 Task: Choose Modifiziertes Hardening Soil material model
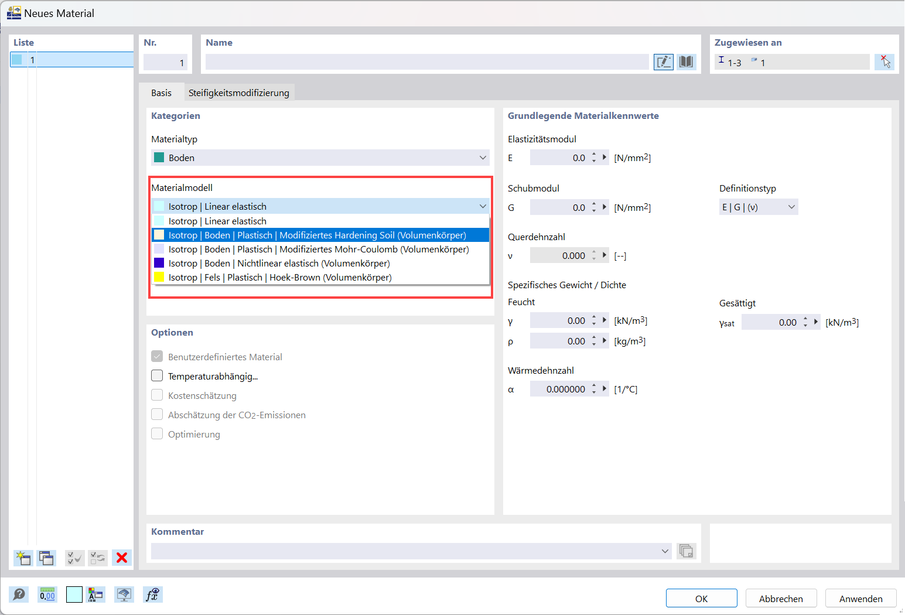(320, 235)
